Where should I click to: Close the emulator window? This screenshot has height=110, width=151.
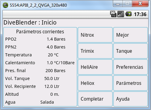[x=140, y=4]
